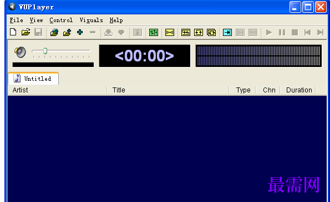
Task: Sort by the Artist column header
Action: (x=57, y=90)
